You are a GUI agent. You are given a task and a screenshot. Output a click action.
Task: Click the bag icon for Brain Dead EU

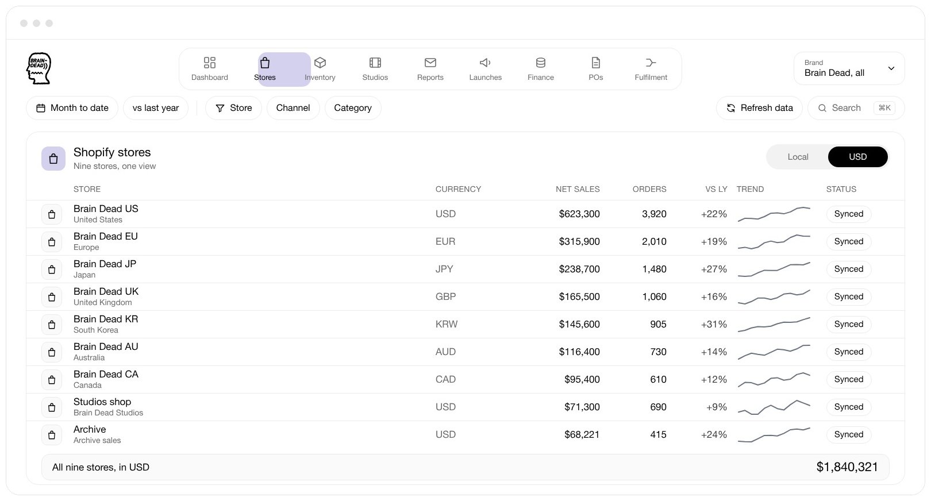click(52, 242)
